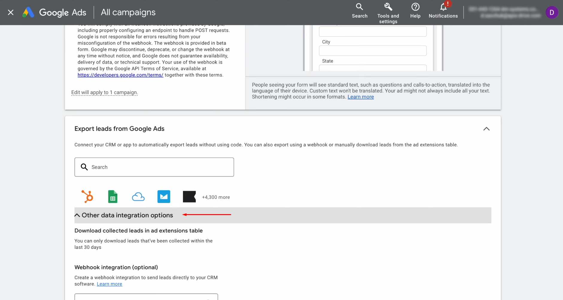Click the integration Search field
Viewport: 563px width, 300px height.
[x=154, y=167]
